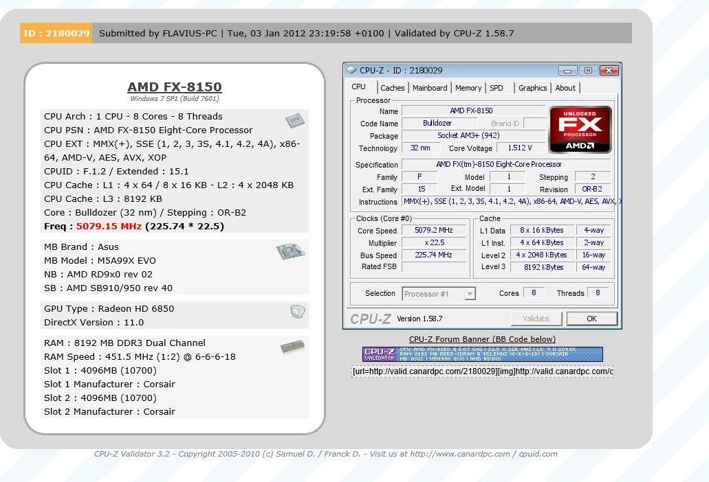Click the NB : AMD RD9x0 rev 02 line
This screenshot has height=482, width=709.
(x=98, y=274)
